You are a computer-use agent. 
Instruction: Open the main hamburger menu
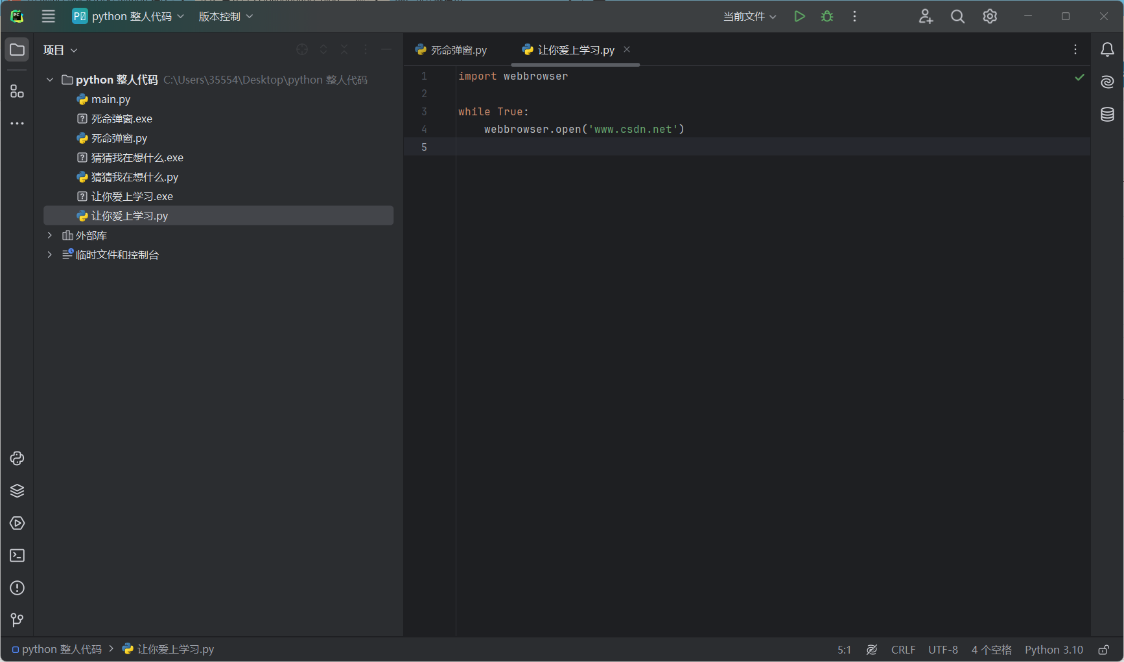click(x=49, y=16)
